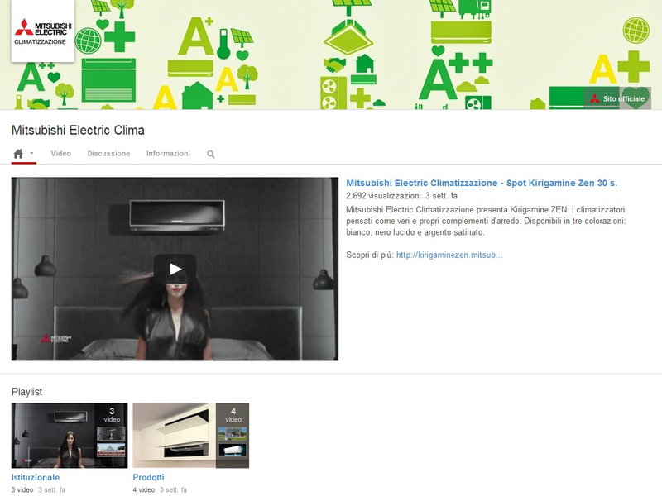662x501 pixels.
Task: Click the 2.692 visualizzazioni text
Action: click(383, 196)
